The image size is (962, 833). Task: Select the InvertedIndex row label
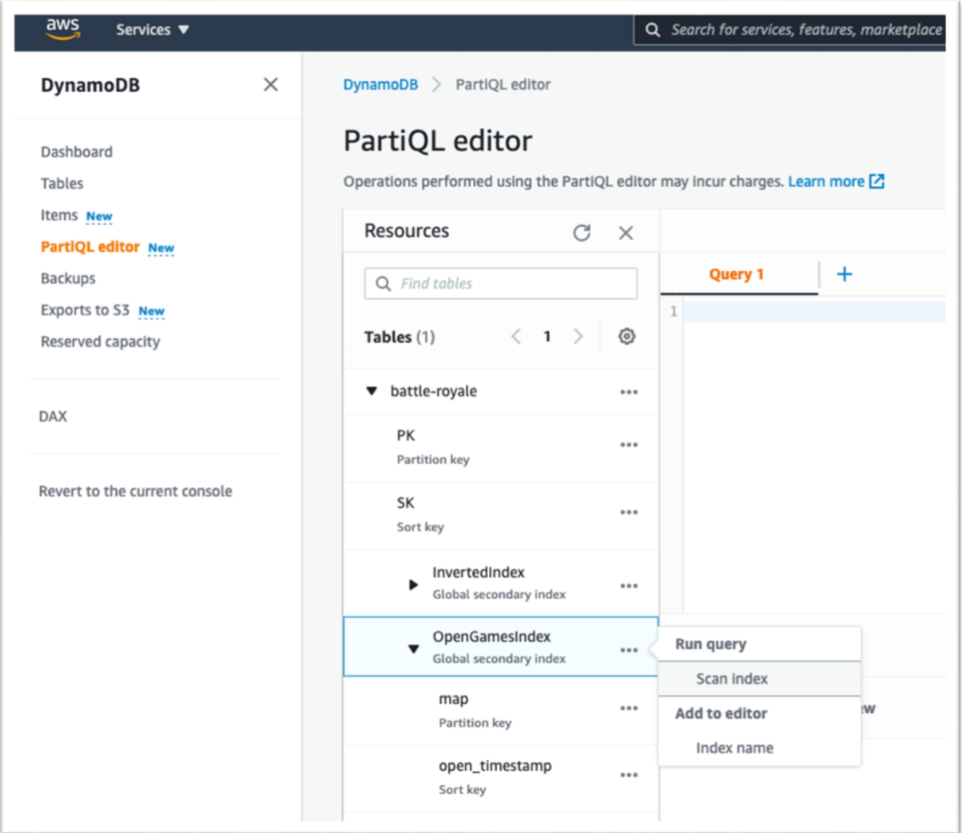[x=478, y=572]
